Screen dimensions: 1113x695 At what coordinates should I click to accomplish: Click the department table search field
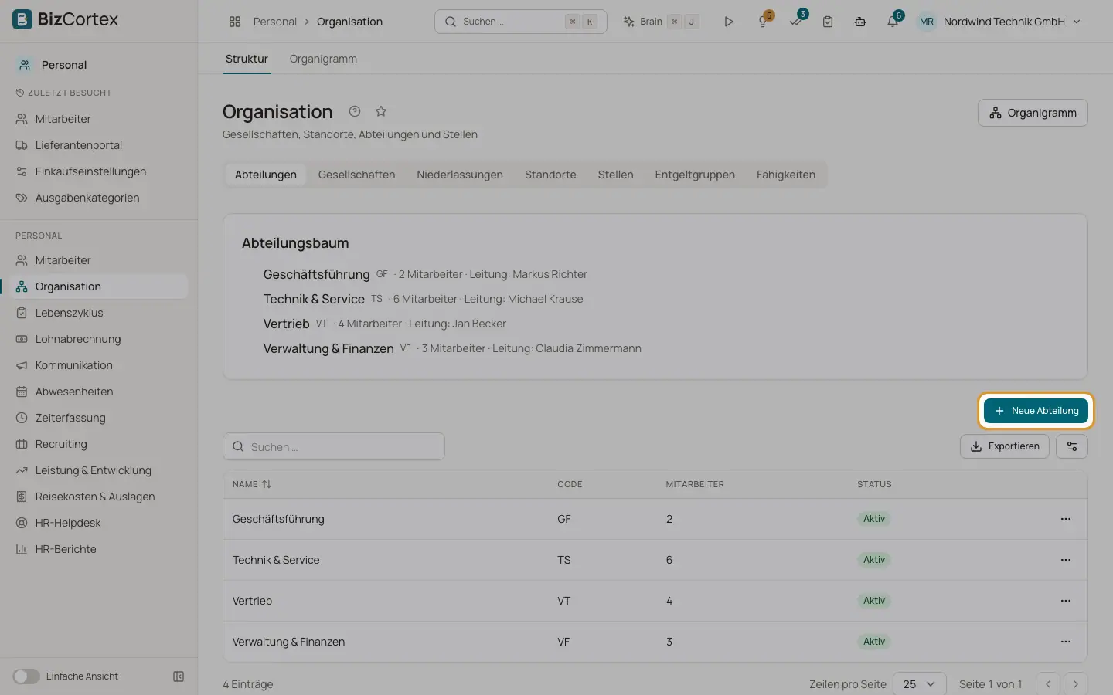coord(334,446)
